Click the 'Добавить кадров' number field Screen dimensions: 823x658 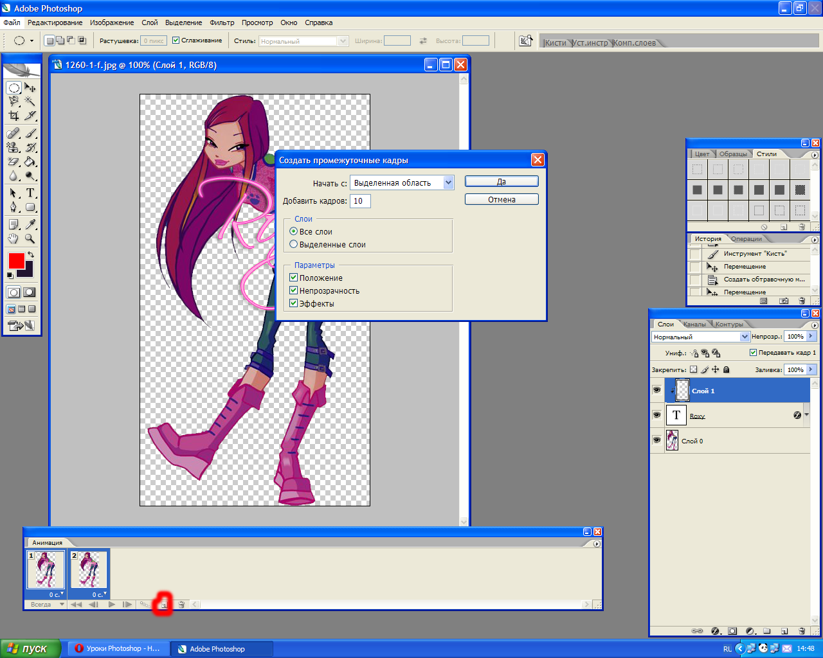click(x=360, y=201)
